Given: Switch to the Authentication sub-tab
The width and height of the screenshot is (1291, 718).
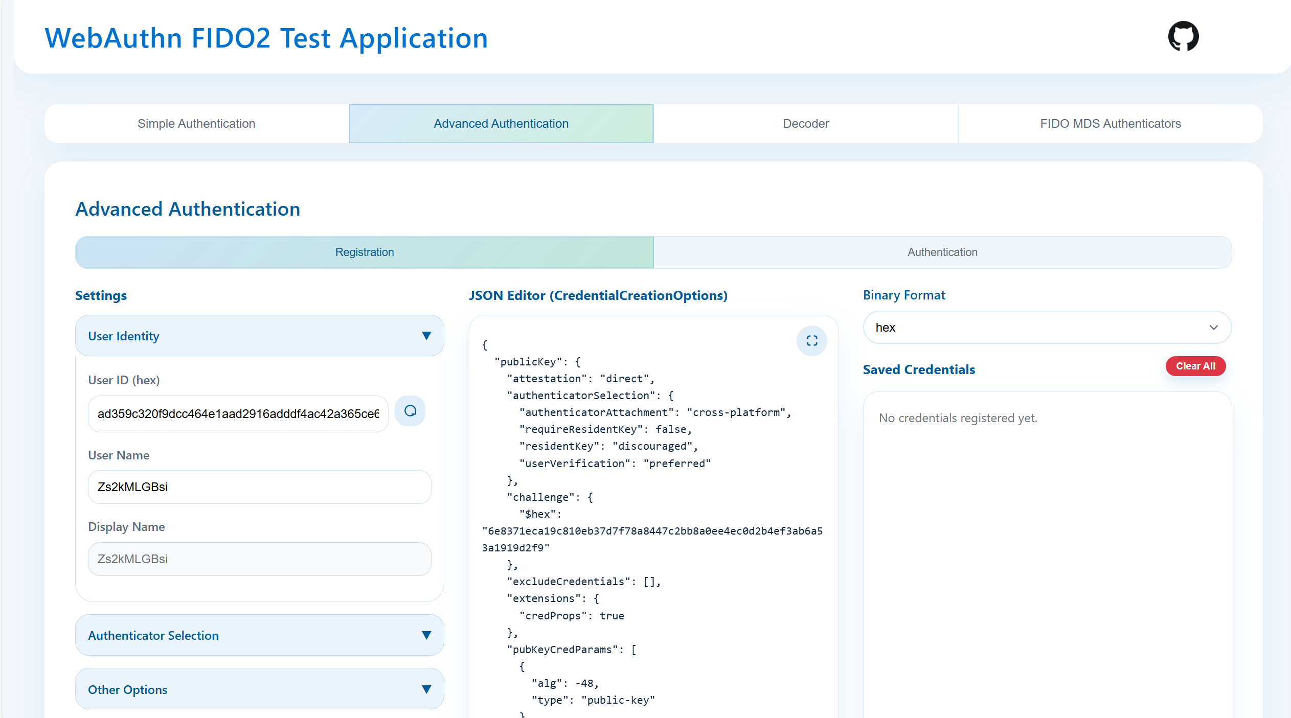Looking at the screenshot, I should [942, 252].
